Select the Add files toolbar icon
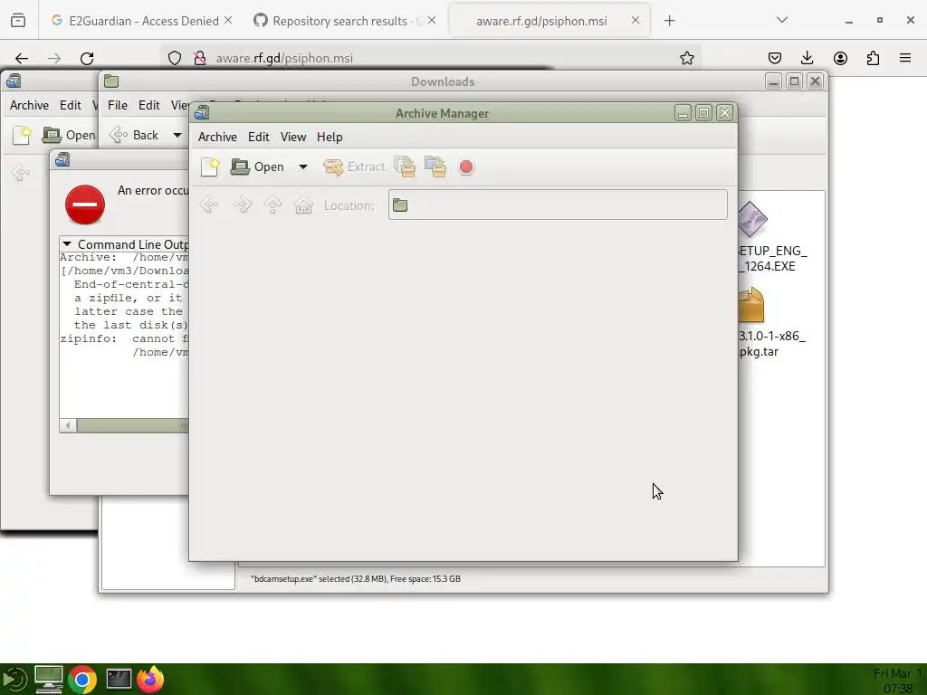Image resolution: width=927 pixels, height=695 pixels. [405, 167]
